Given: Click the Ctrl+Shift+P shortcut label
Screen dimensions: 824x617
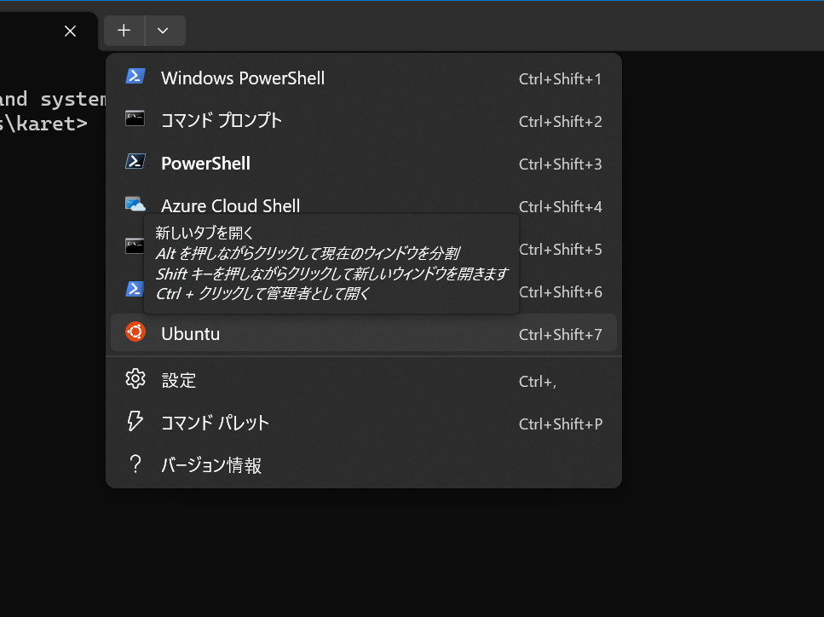Looking at the screenshot, I should 560,424.
